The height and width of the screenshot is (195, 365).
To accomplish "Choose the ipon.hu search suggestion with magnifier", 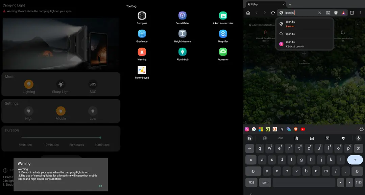I will click(x=305, y=34).
